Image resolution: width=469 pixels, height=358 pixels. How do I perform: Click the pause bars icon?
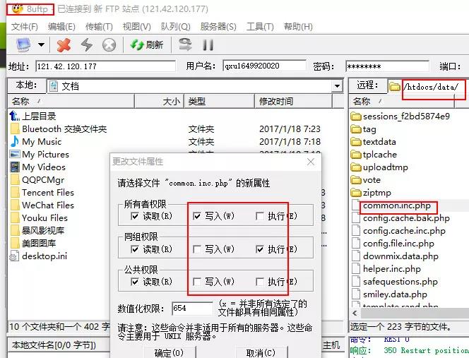point(208,45)
